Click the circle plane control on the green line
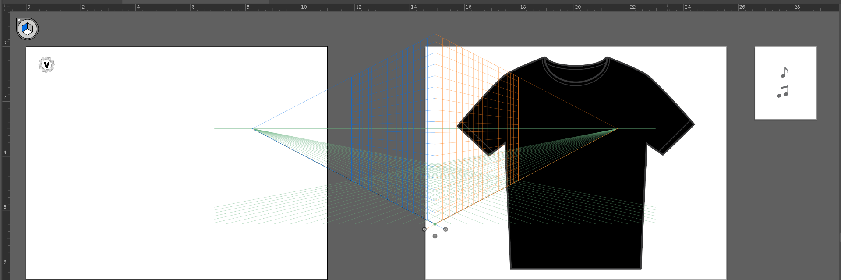This screenshot has height=280, width=841. [x=435, y=236]
